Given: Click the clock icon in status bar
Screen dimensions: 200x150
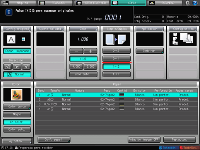Looking at the screenshot, I should point(2,148).
